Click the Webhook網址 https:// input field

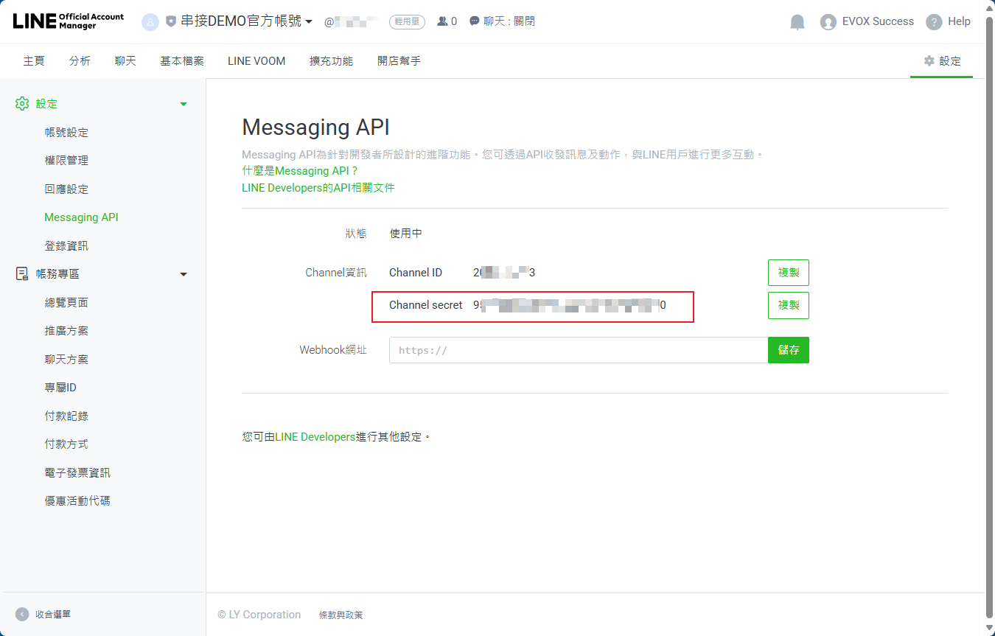[x=579, y=350]
